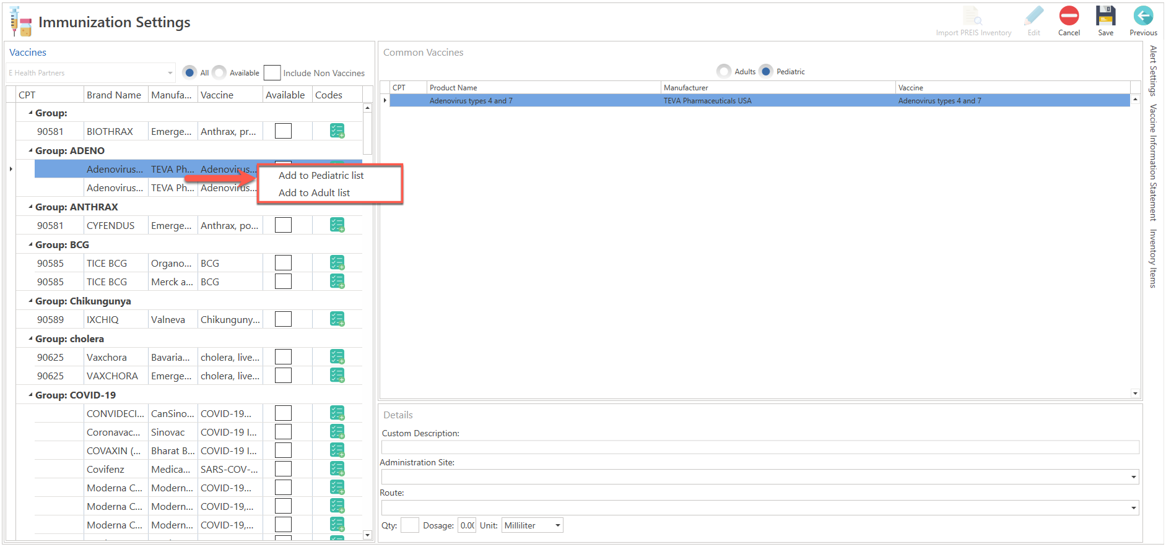The width and height of the screenshot is (1166, 547).
Task: Click the Dosage input field
Action: coord(467,525)
